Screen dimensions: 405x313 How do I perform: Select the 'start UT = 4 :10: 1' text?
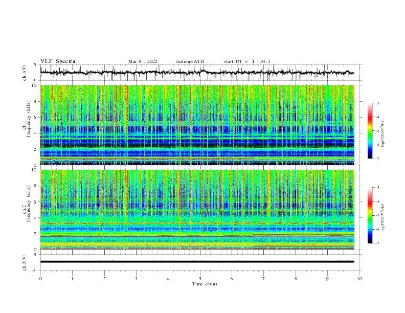coord(247,61)
